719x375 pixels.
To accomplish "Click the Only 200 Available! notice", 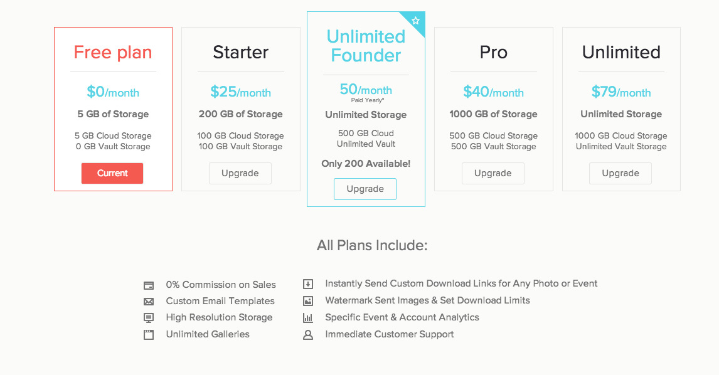I will 366,164.
